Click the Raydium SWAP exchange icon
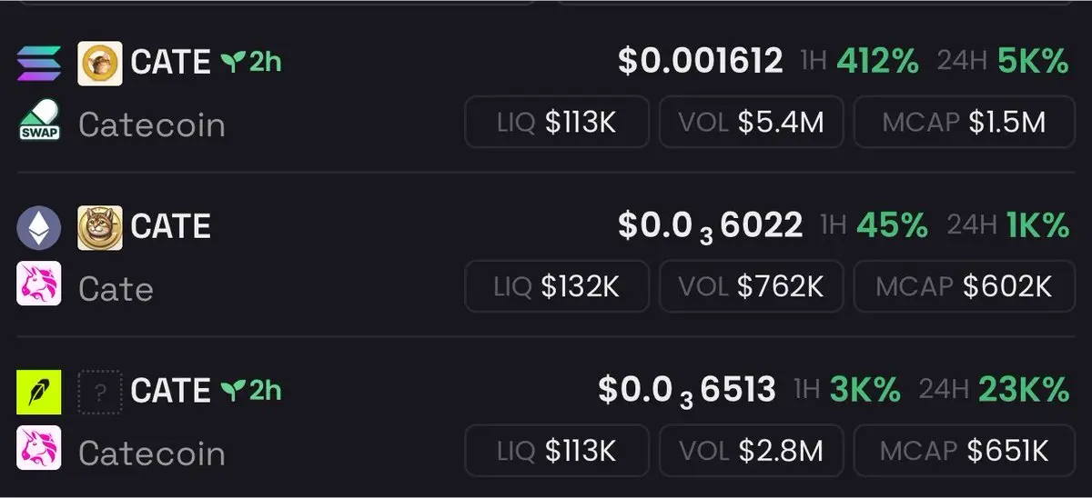 pyautogui.click(x=39, y=121)
